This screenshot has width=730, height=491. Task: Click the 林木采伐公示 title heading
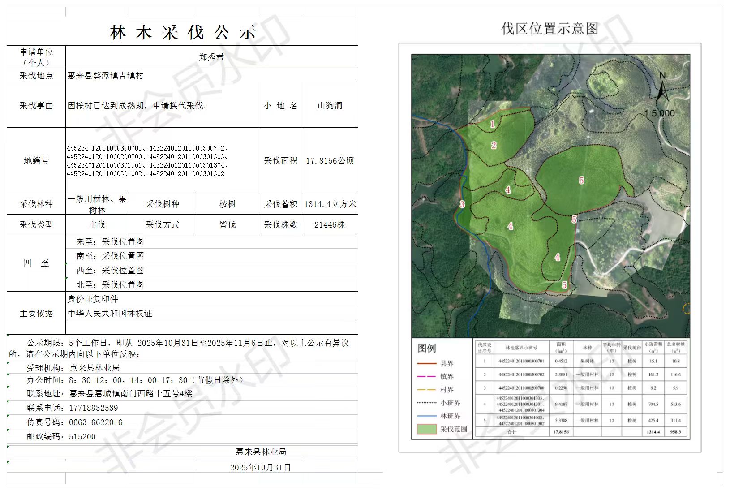click(x=183, y=33)
